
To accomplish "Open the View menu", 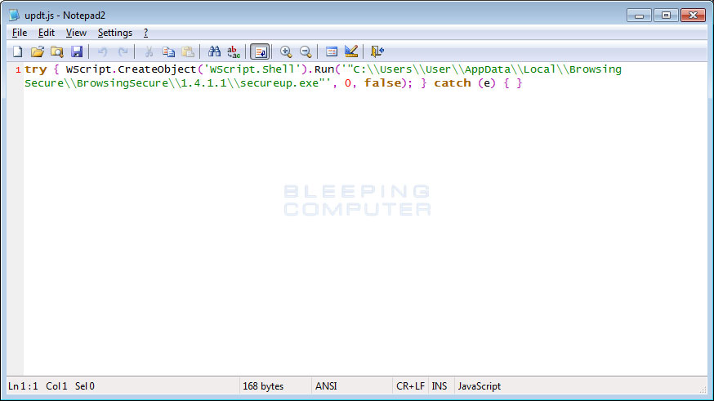I will 76,33.
